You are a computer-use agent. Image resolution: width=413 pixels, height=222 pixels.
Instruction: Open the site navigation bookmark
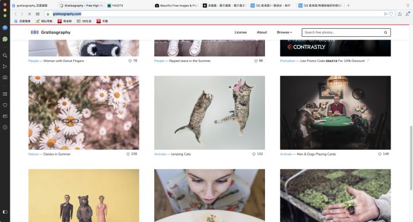(x=44, y=21)
